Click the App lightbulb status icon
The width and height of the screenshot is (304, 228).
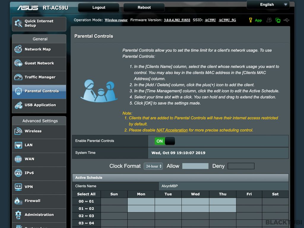(251, 20)
